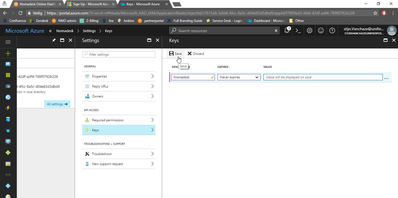The image size is (398, 198).
Task: Open the Troubleshoot option
Action: pos(119,154)
